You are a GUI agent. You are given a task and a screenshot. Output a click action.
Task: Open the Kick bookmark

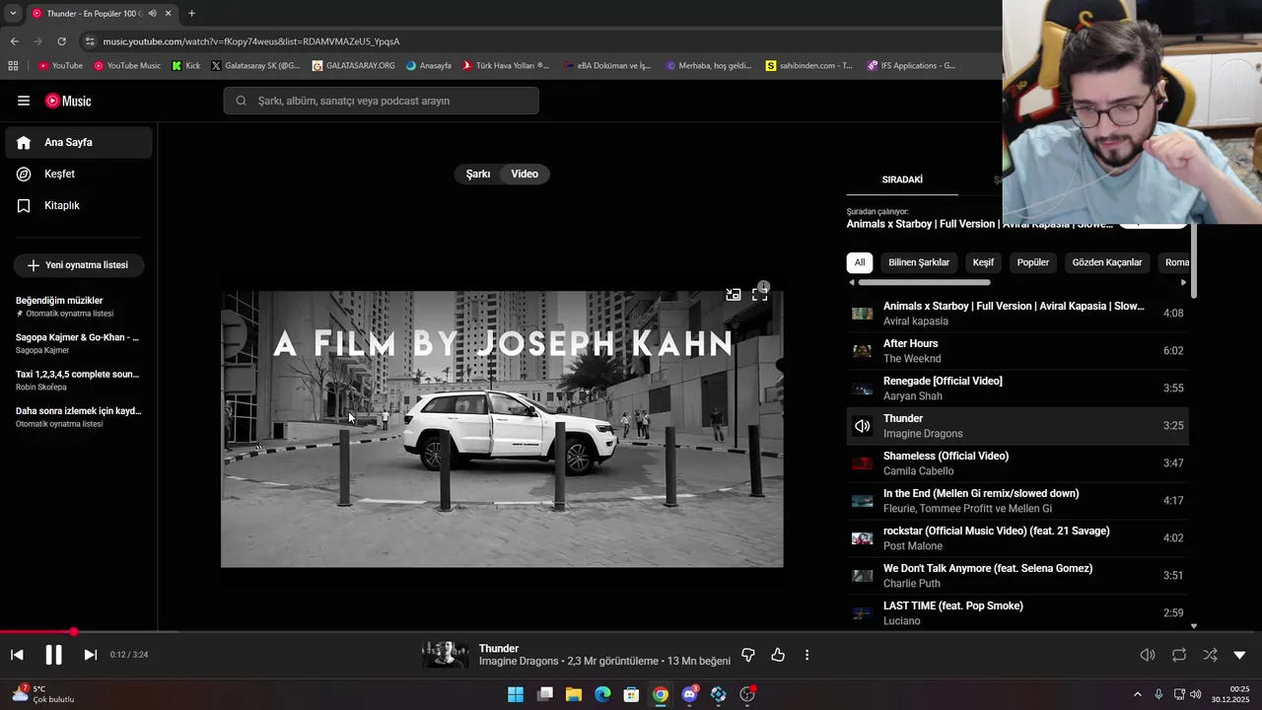[x=185, y=66]
